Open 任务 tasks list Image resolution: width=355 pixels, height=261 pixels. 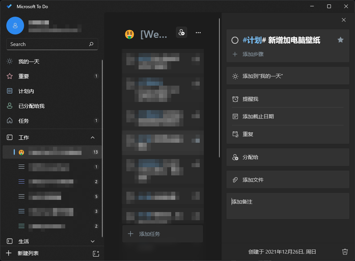click(x=52, y=120)
